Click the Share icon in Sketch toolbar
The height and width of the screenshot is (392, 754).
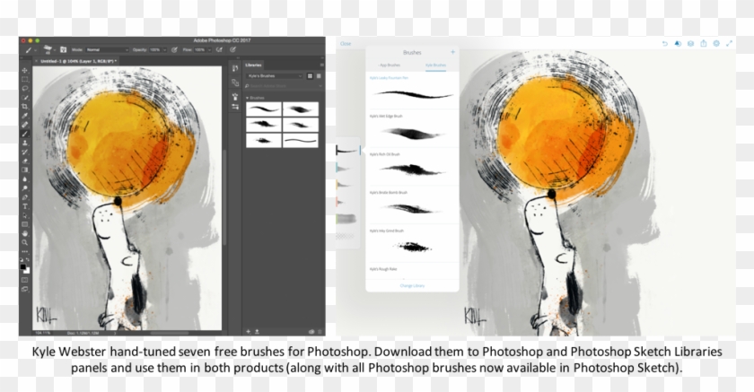click(704, 43)
